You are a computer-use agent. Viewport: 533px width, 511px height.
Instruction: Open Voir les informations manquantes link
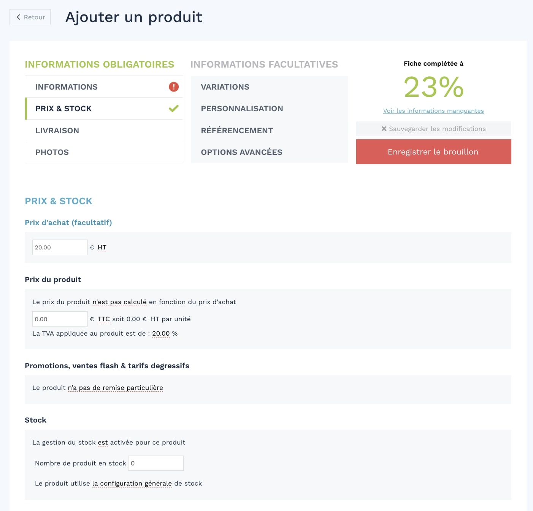pyautogui.click(x=433, y=111)
